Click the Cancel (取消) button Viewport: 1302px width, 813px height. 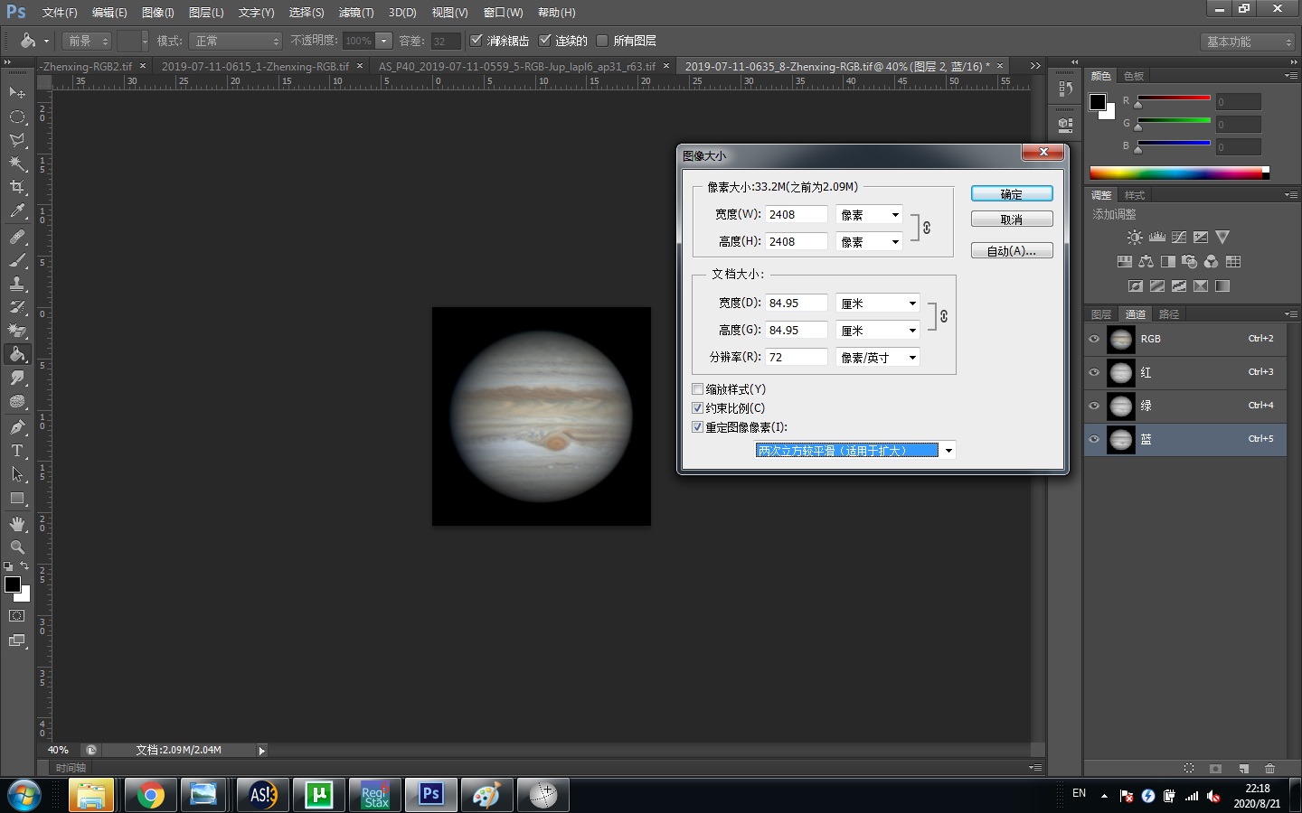(x=1012, y=220)
